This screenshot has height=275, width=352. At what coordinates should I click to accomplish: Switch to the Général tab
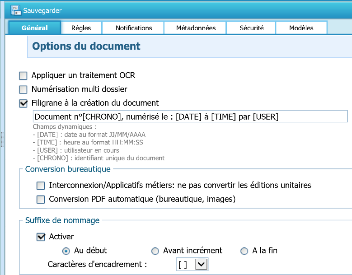35,28
